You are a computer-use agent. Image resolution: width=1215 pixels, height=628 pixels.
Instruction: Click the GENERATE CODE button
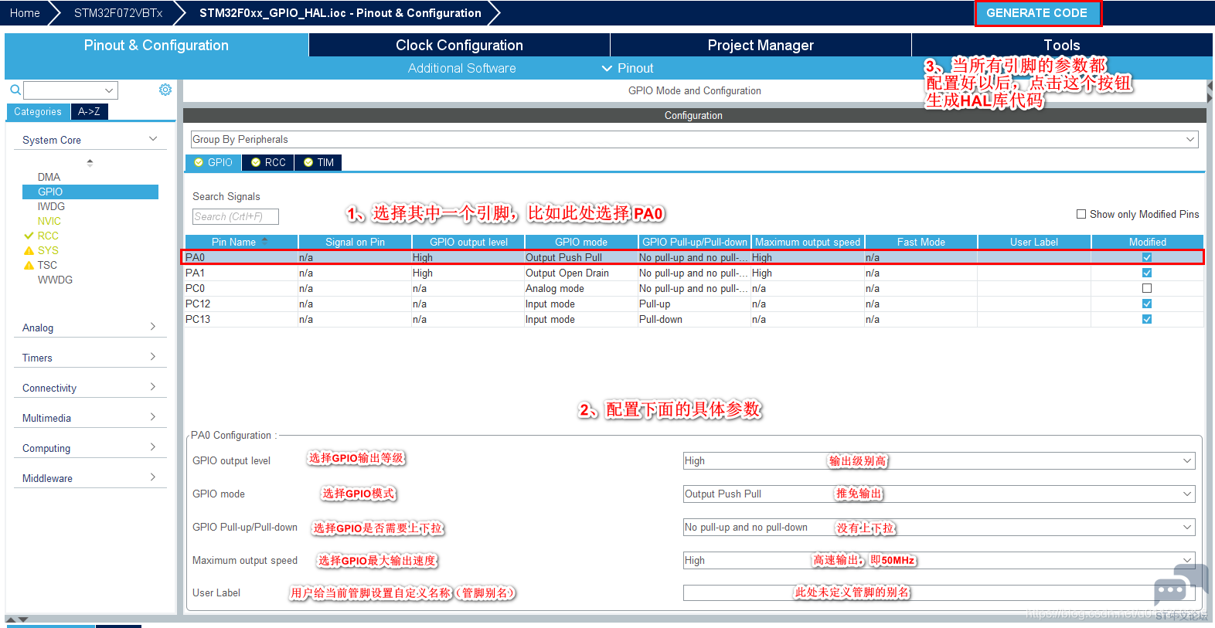[x=1037, y=13]
